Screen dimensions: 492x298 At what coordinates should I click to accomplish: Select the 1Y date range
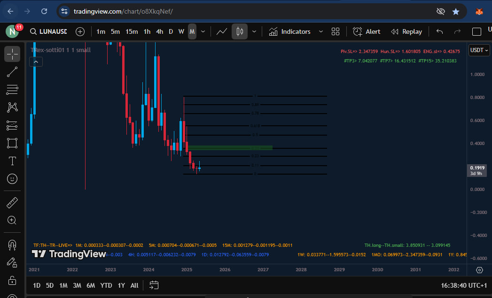(x=121, y=285)
